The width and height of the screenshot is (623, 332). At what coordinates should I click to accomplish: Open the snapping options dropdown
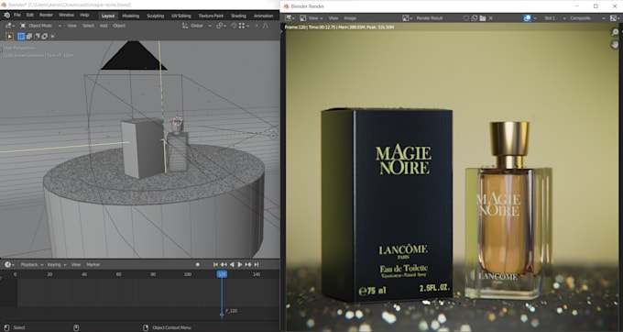click(244, 26)
